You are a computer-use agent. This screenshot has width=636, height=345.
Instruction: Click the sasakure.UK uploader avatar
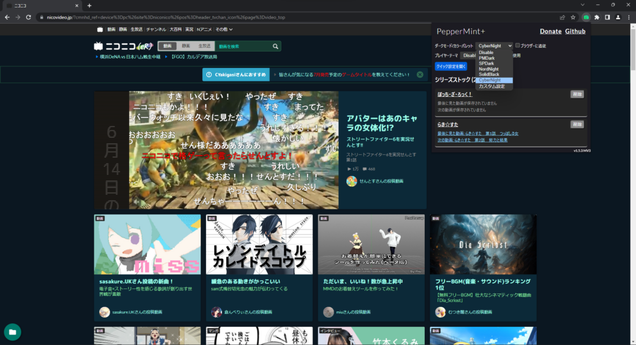click(104, 311)
